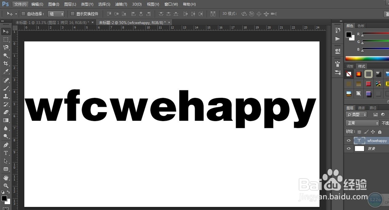Click the foreground color swatch in Color panel
The image size is (389, 210).
click(349, 35)
